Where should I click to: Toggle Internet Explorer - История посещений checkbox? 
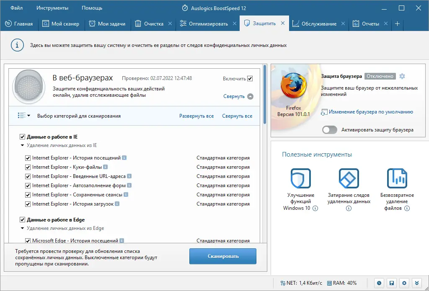[28, 158]
